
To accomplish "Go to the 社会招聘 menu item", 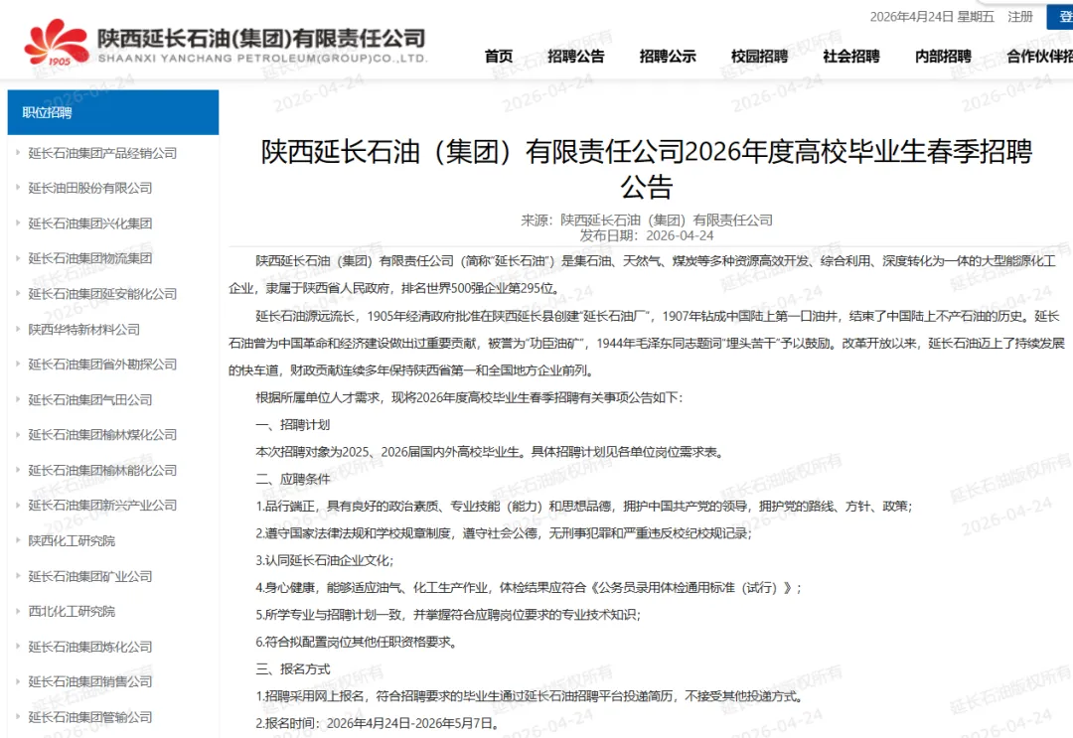I will pyautogui.click(x=850, y=56).
